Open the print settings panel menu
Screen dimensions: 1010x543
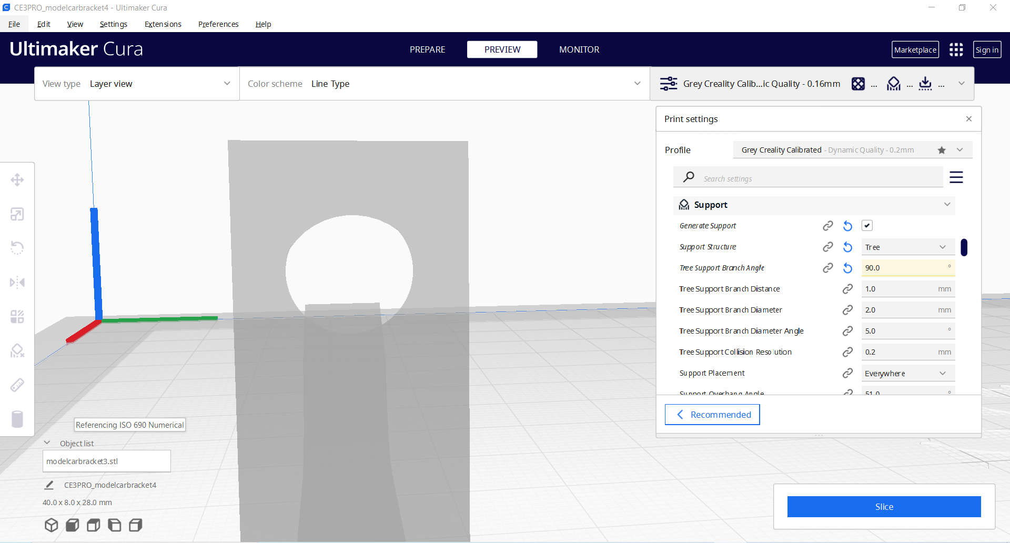956,177
